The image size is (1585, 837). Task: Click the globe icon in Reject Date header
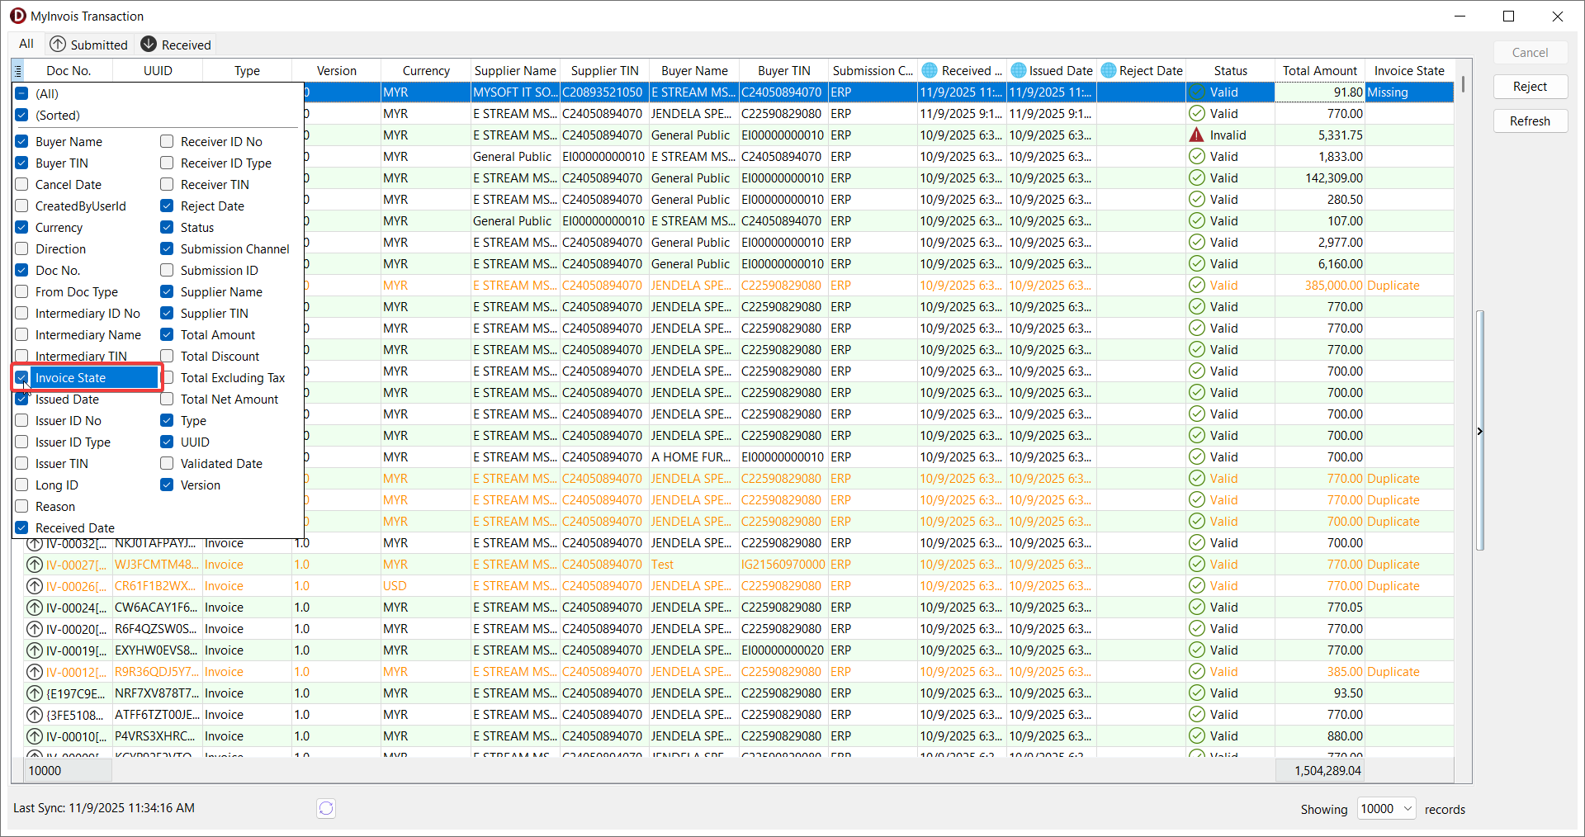[x=1108, y=71]
